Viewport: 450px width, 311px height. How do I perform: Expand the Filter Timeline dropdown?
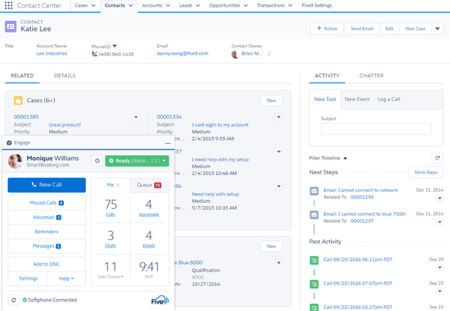pos(345,159)
